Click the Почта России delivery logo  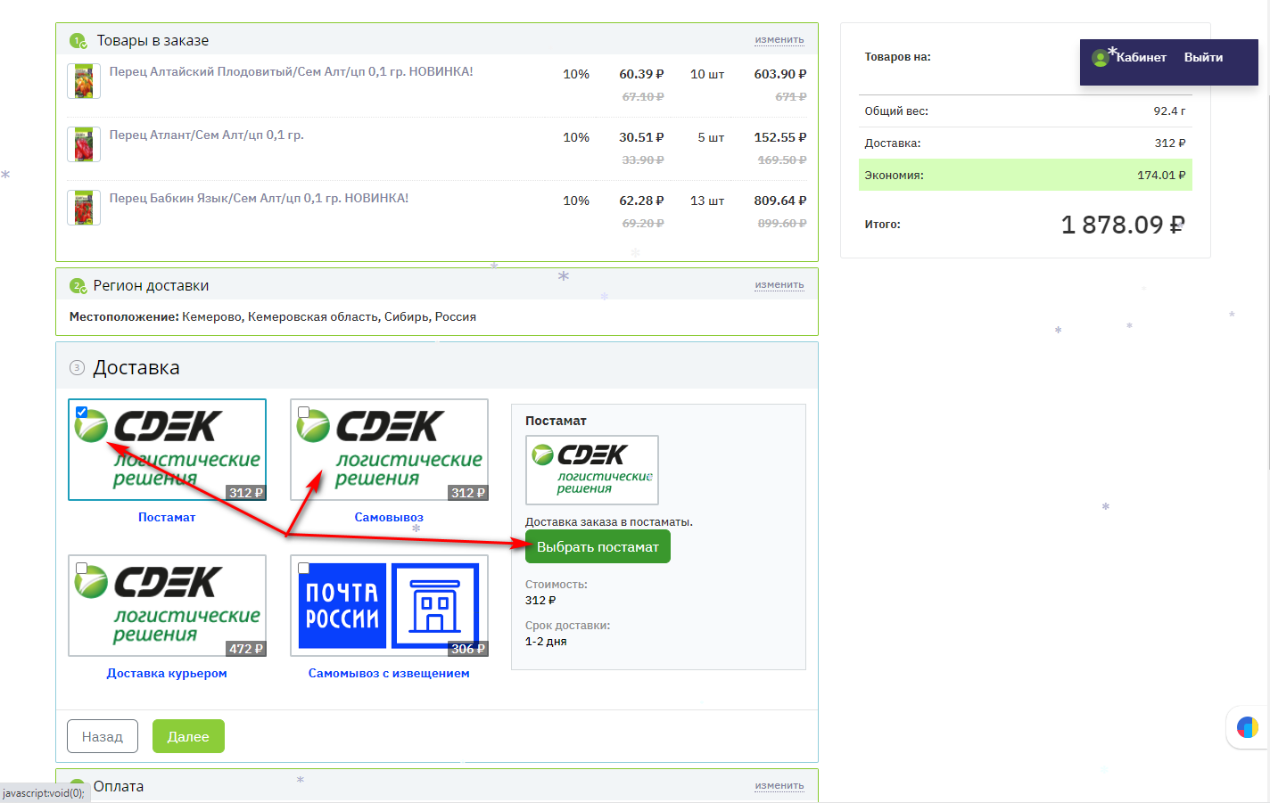(390, 606)
